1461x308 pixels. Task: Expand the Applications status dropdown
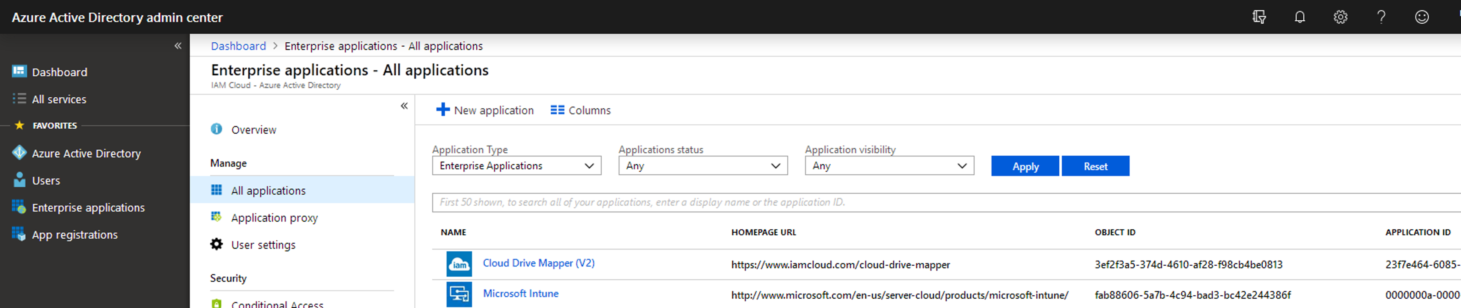[703, 166]
